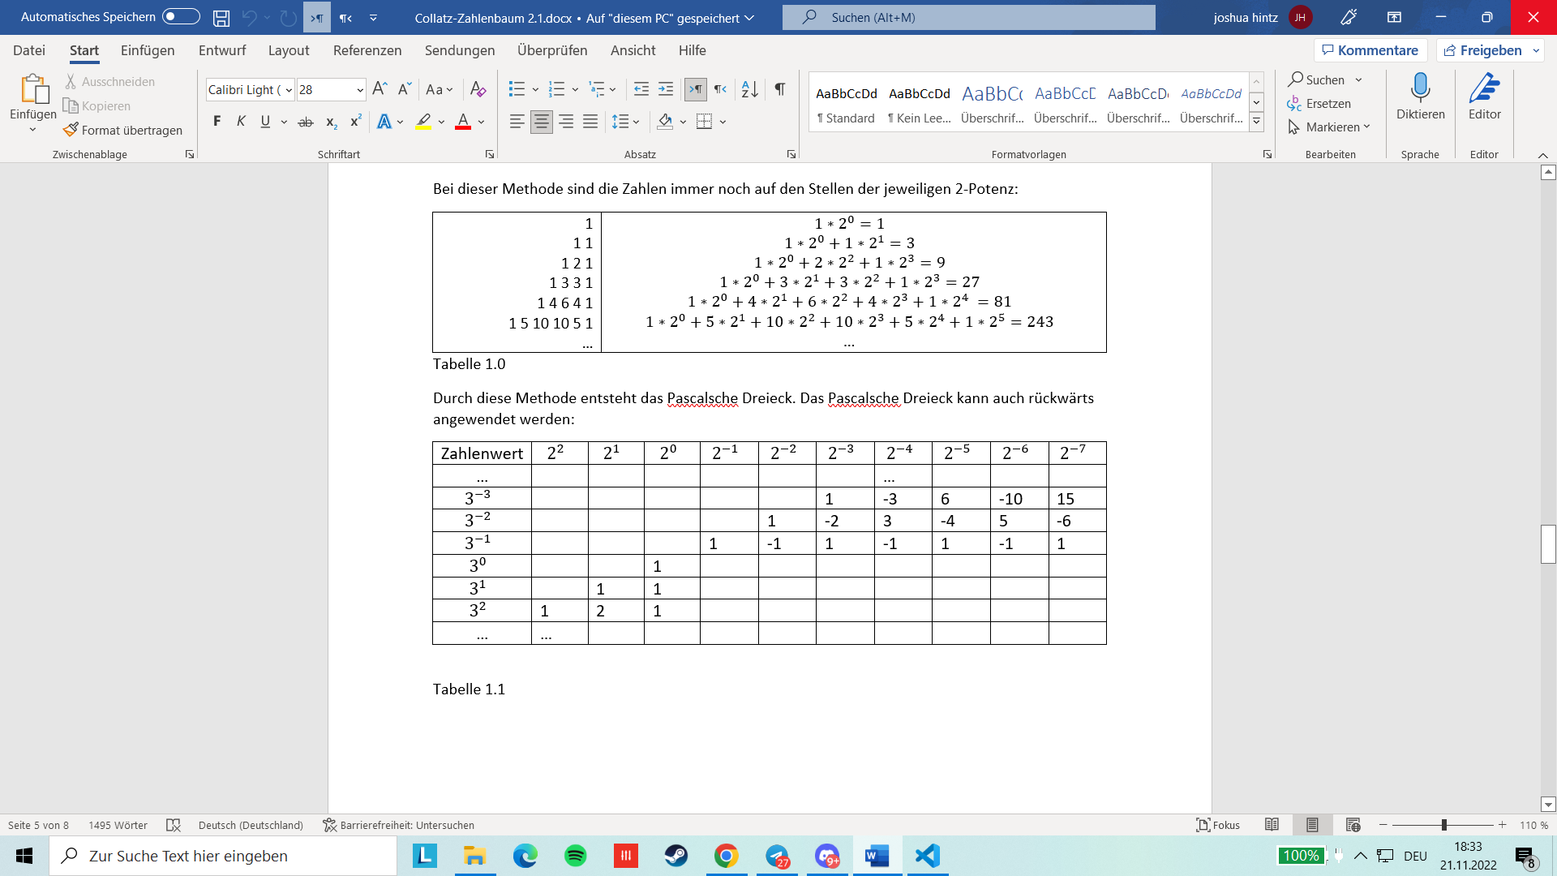Click the Suchen (Alt+M) search field
Viewport: 1557px width, 876px height.
(968, 17)
